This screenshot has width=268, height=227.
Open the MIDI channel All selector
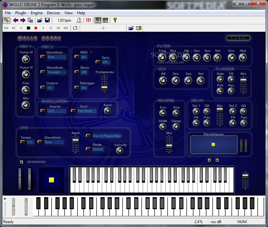84,57
